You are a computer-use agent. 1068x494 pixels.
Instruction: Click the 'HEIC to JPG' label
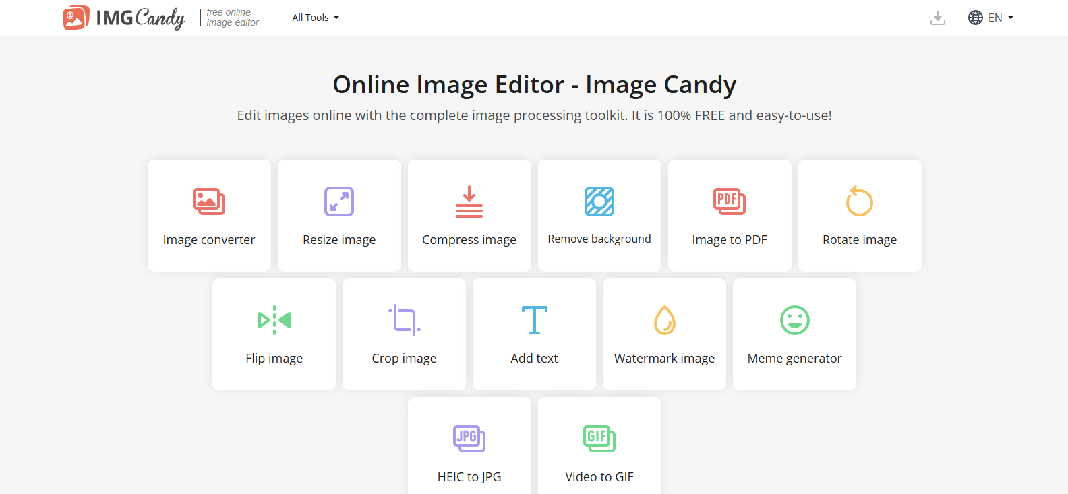(x=469, y=477)
